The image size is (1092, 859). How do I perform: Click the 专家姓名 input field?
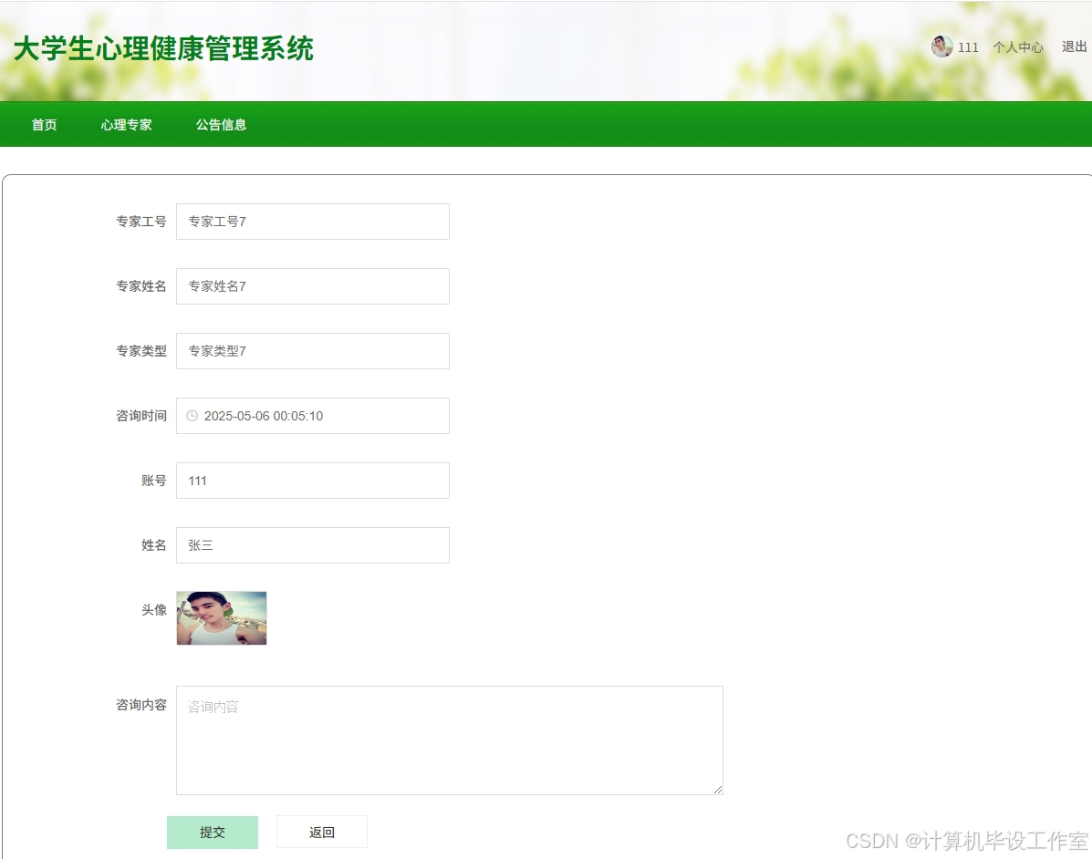pos(312,286)
